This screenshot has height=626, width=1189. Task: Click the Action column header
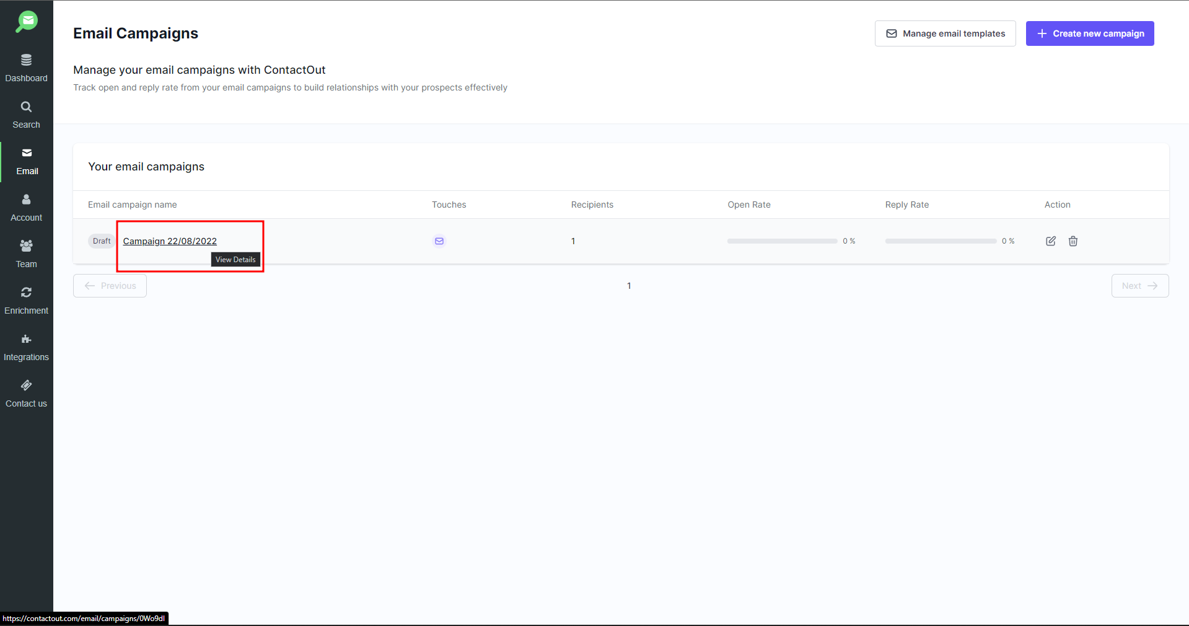(1058, 205)
